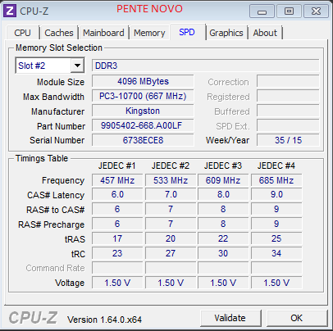Open the About tab
Image resolution: width=333 pixels, height=331 pixels.
coord(265,33)
